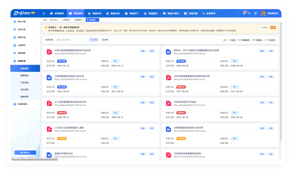Click 国家标准 tag on 水利业务需求分析报告

click(181, 113)
